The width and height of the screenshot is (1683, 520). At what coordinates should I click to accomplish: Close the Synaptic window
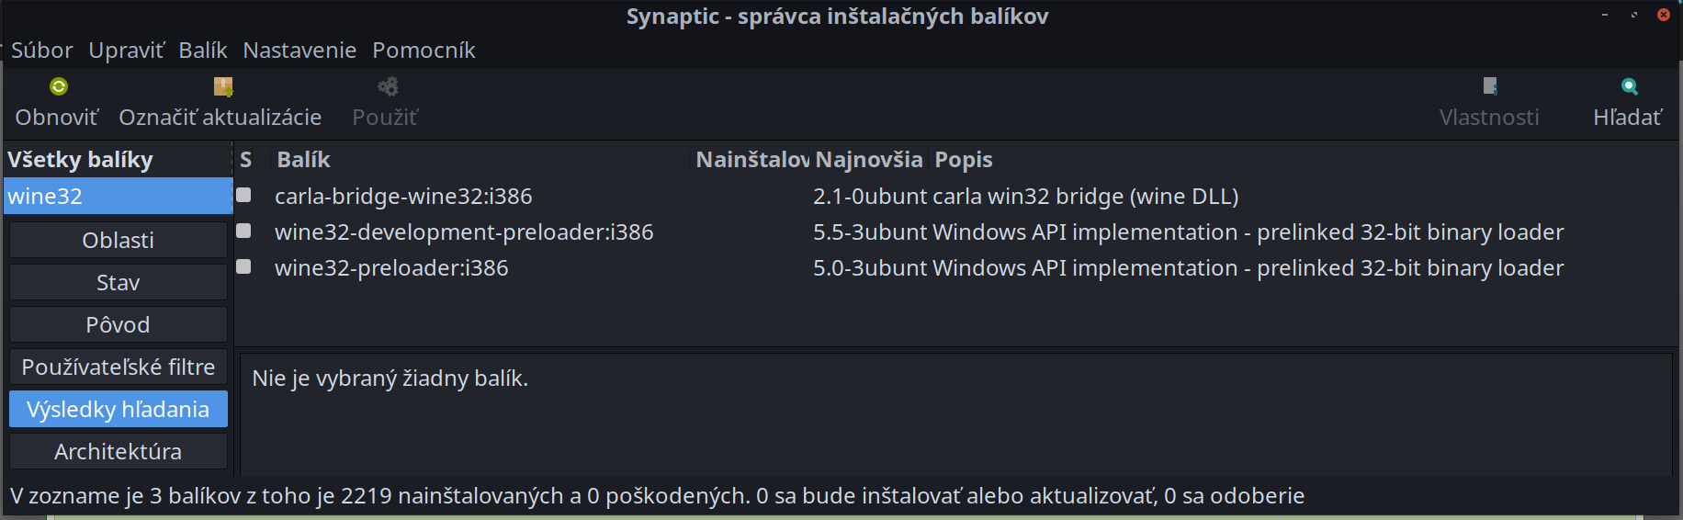(x=1663, y=15)
